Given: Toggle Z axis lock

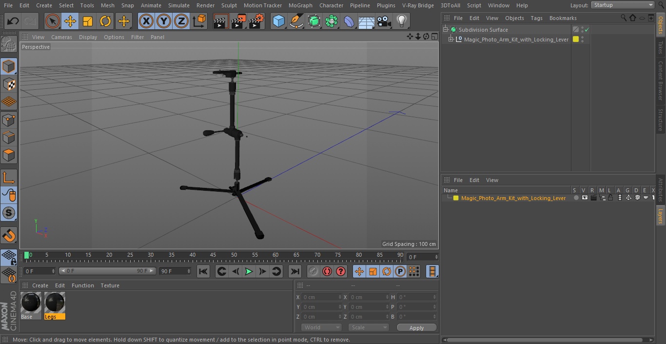Looking at the screenshot, I should [x=181, y=21].
